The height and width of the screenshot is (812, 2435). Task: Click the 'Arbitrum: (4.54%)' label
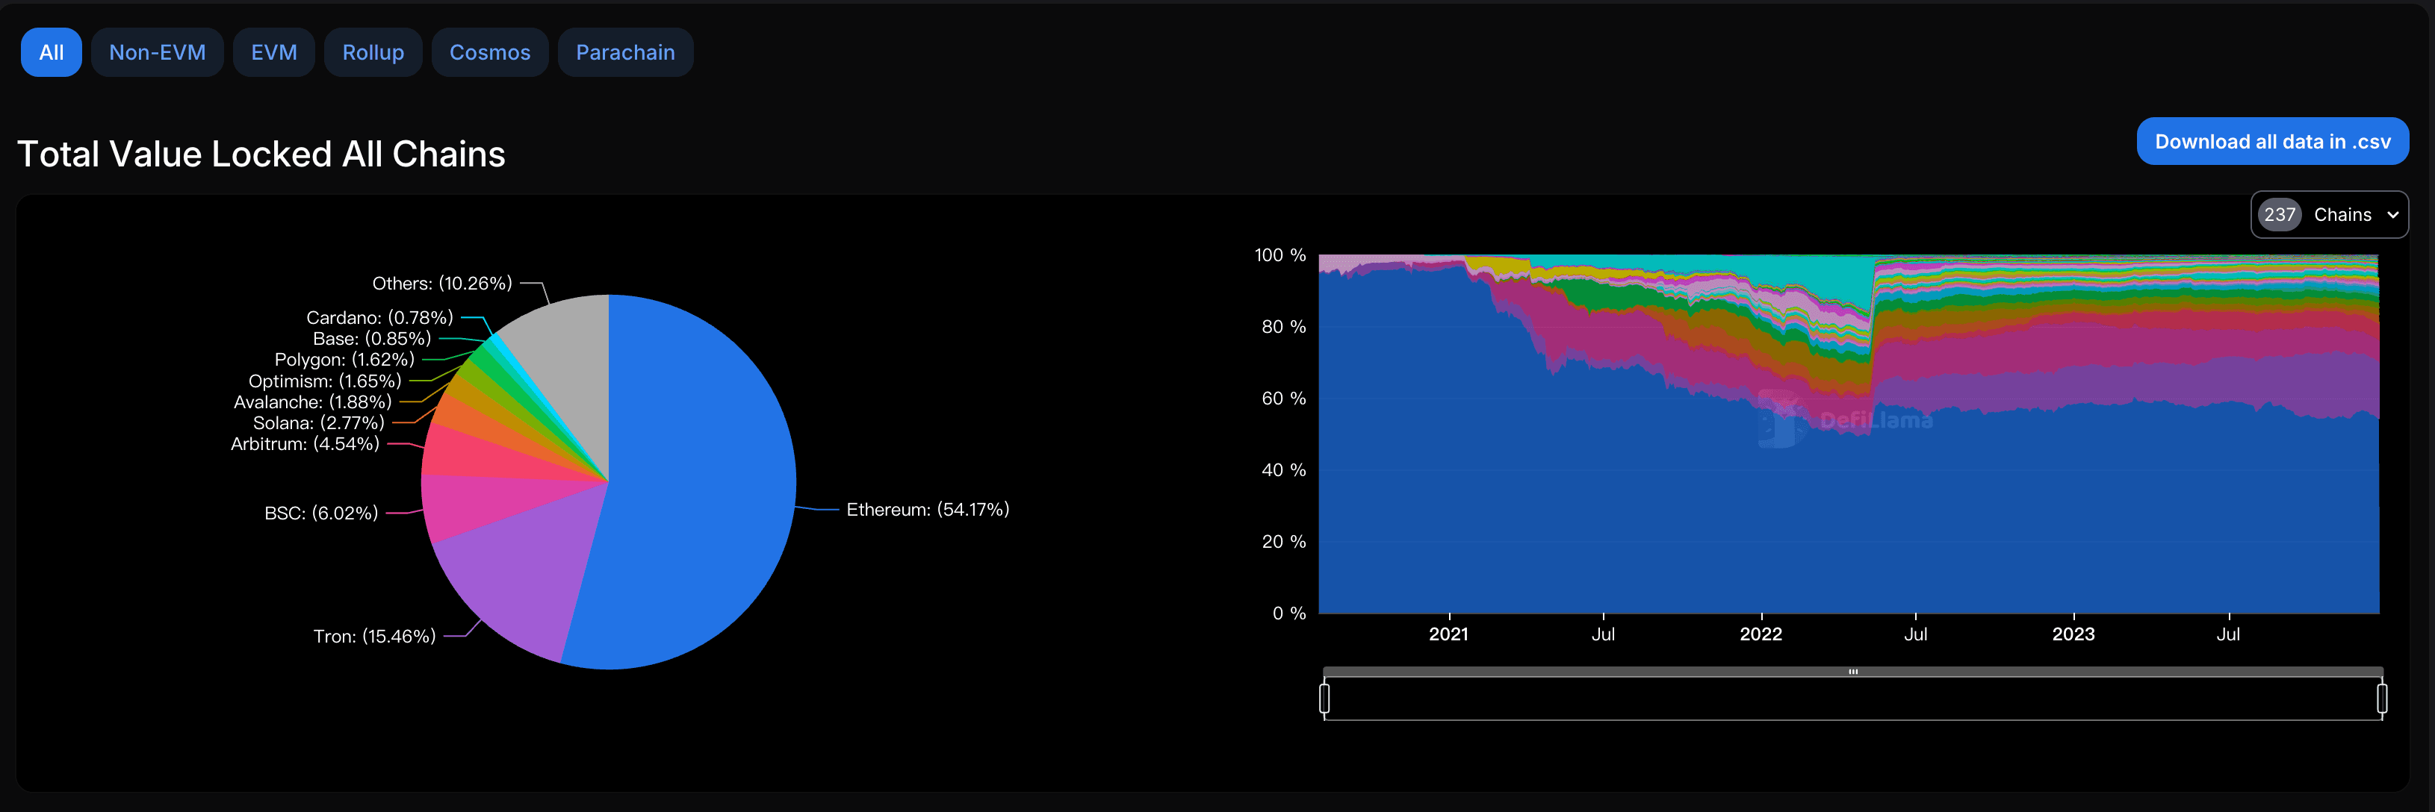(305, 444)
